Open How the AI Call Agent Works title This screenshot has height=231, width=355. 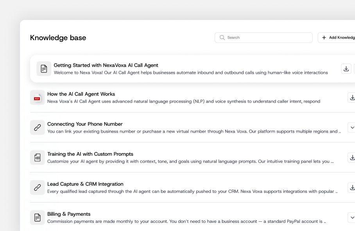(81, 94)
